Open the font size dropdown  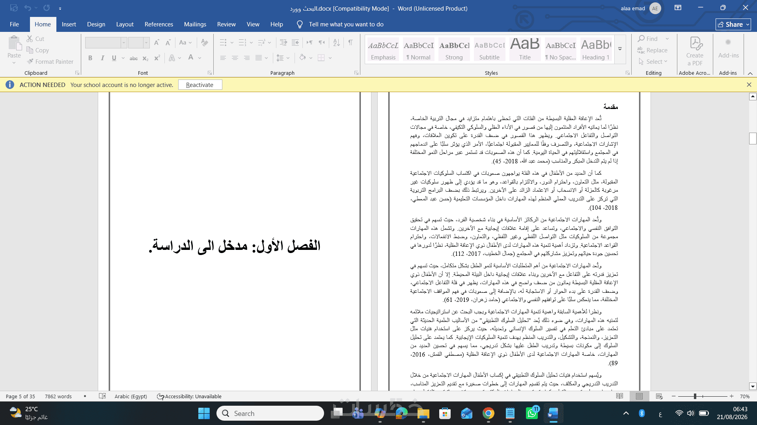146,42
